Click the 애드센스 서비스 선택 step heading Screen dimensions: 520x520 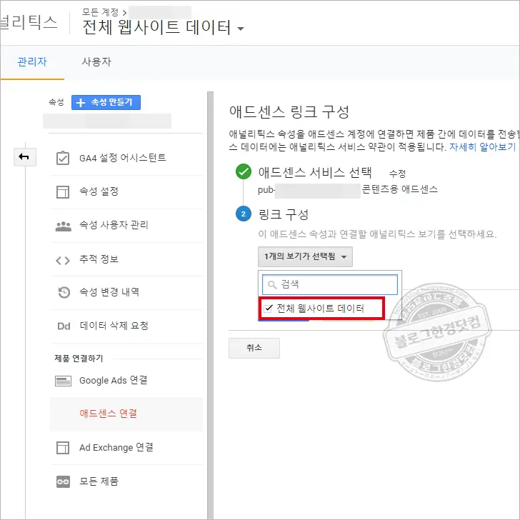pyautogui.click(x=315, y=172)
